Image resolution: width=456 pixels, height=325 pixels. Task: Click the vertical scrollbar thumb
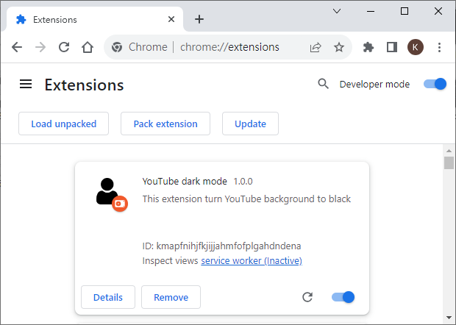coord(449,162)
